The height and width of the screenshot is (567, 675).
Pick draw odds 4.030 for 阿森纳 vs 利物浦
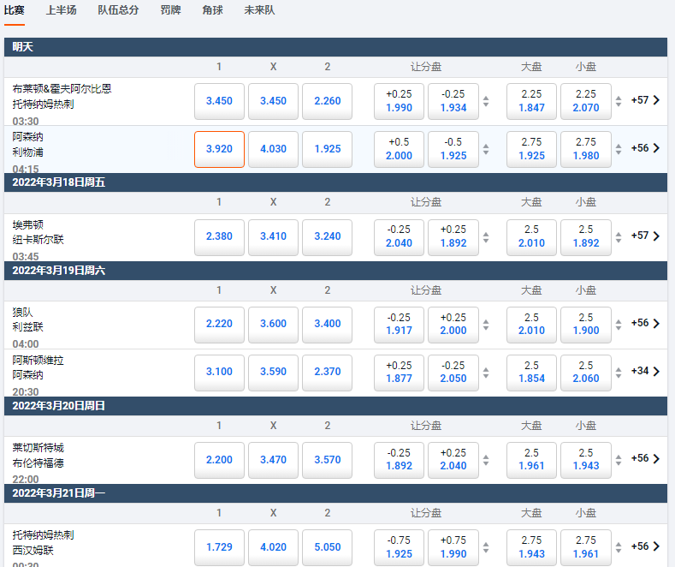tap(274, 149)
